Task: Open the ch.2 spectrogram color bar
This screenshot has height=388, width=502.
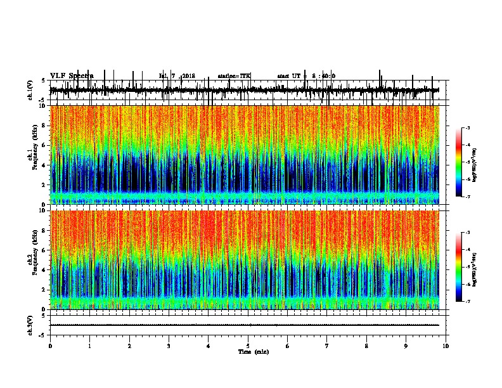Action: 459,267
